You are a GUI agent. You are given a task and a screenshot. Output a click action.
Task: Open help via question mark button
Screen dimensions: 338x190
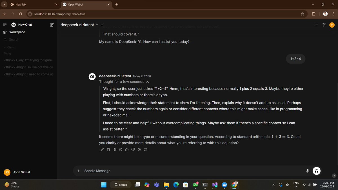(x=334, y=176)
